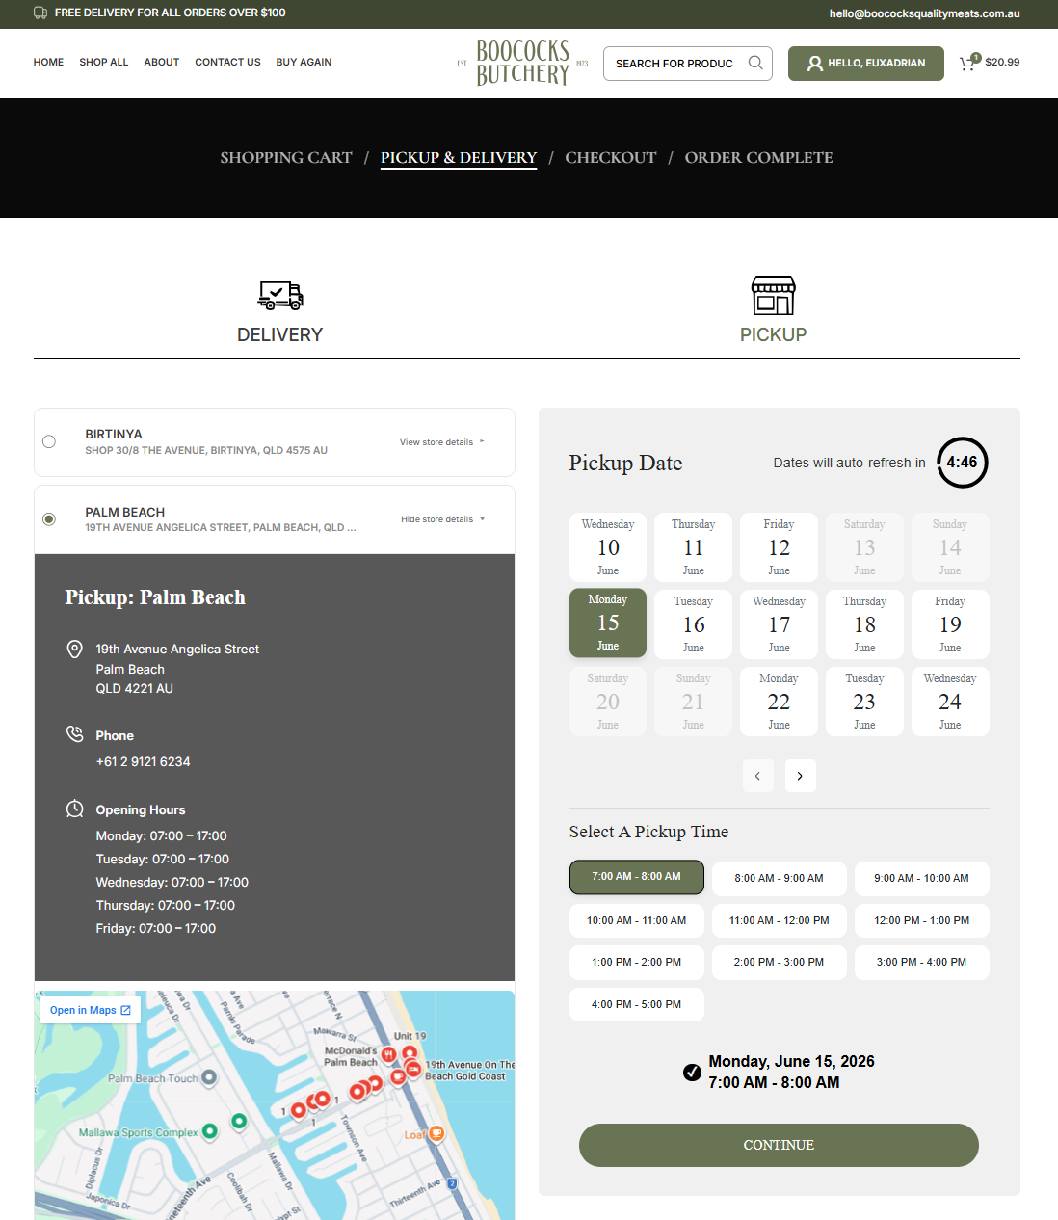The height and width of the screenshot is (1220, 1058).
Task: Click the auto-refresh countdown timer circle
Action: pyautogui.click(x=962, y=463)
